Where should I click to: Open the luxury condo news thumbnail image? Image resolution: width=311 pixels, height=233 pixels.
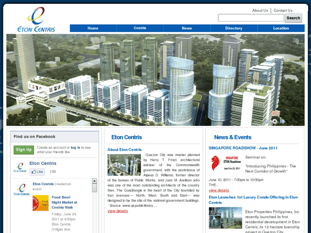pos(225,218)
